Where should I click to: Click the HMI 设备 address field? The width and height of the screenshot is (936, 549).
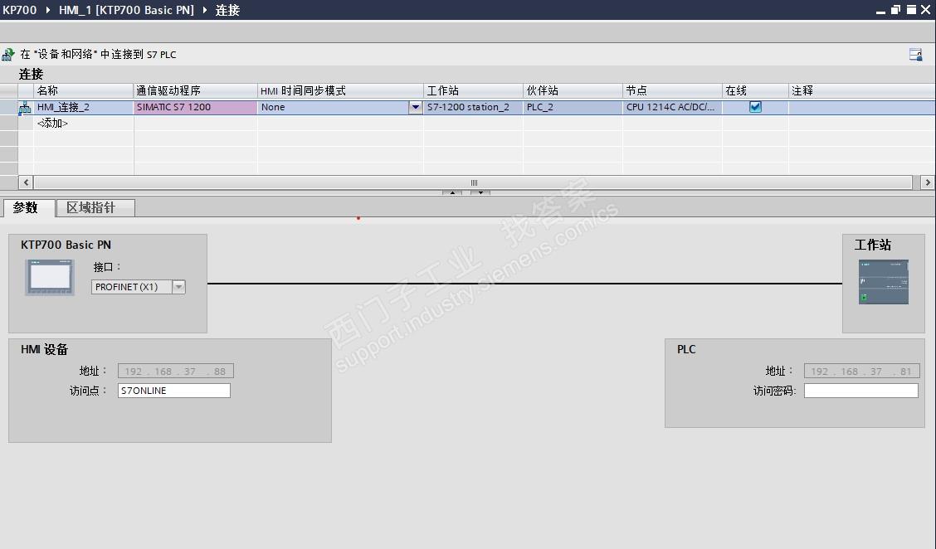176,372
